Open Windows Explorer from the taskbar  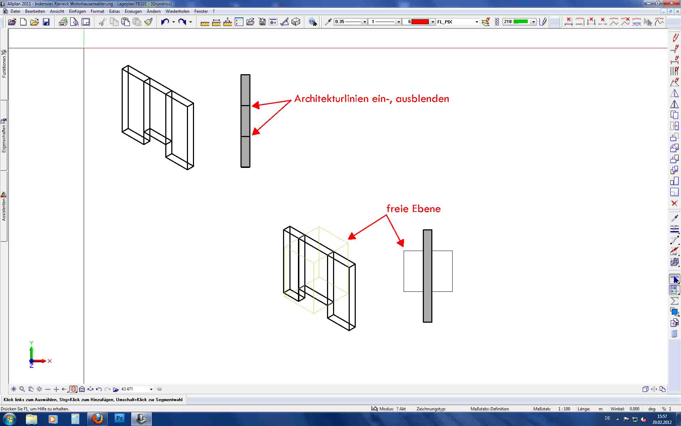(x=31, y=419)
